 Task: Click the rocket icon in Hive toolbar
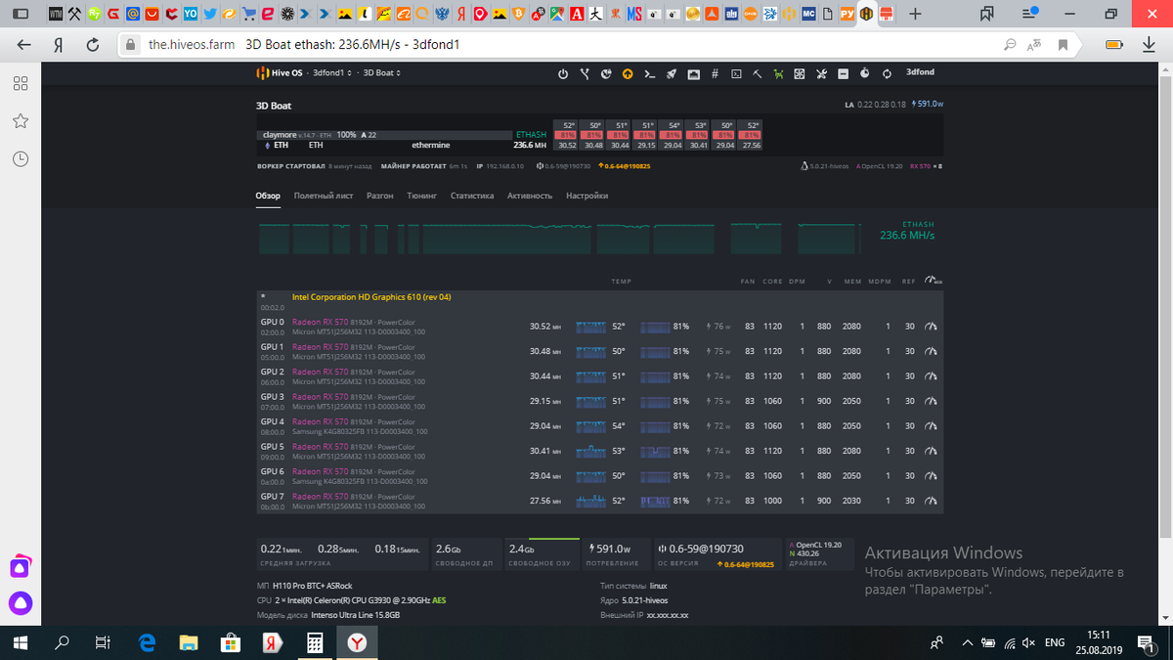tap(672, 73)
